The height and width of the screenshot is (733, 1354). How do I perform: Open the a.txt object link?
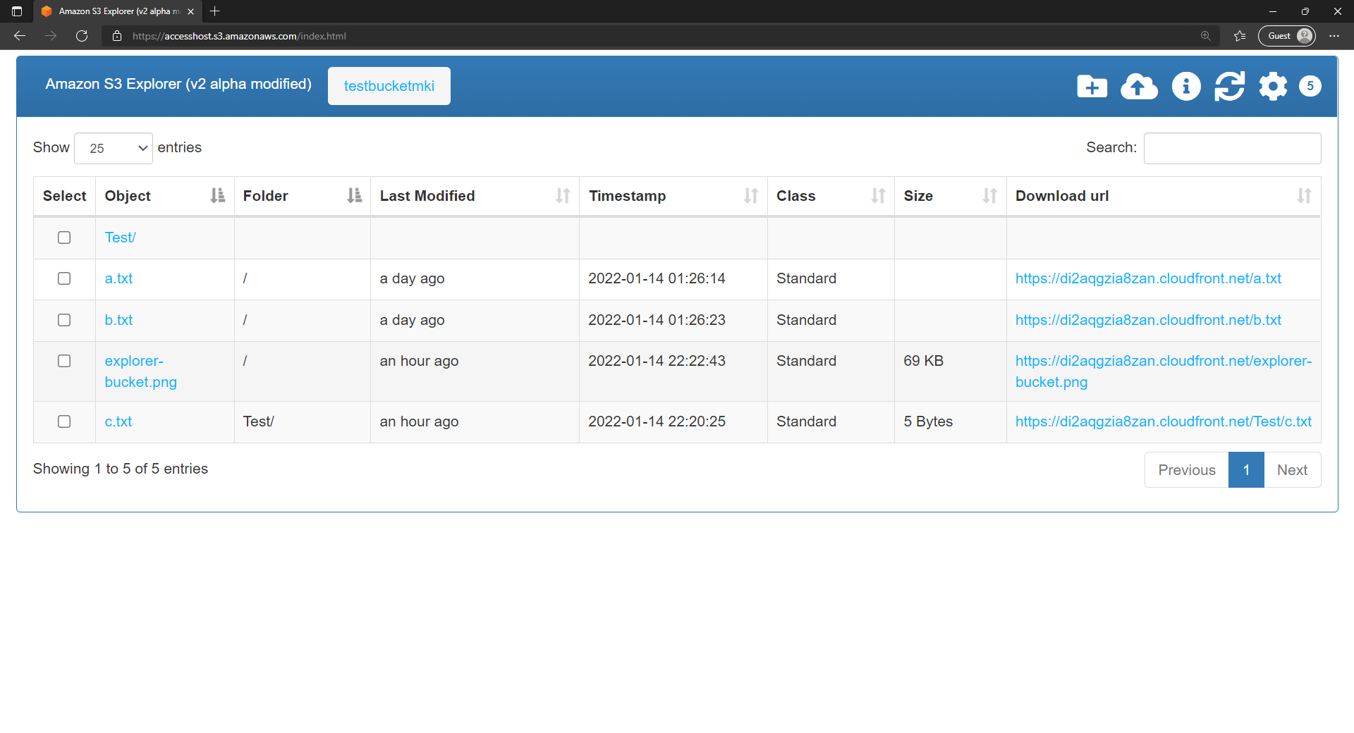pos(118,278)
